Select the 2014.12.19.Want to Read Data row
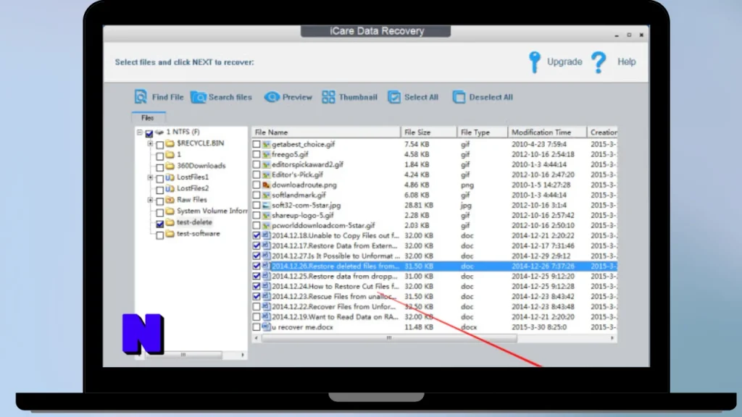The height and width of the screenshot is (417, 742). click(434, 317)
